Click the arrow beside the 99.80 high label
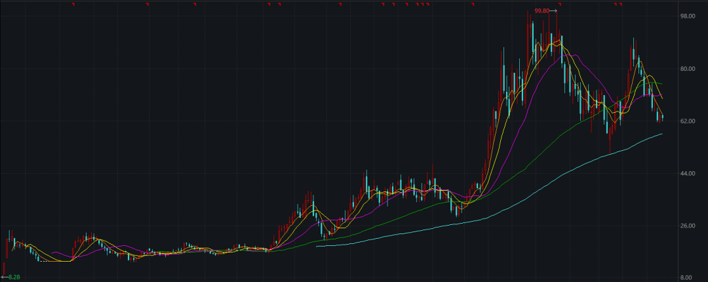This screenshot has height=282, width=708. 553,10
